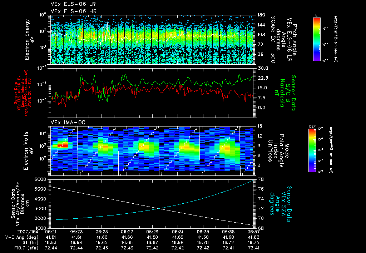Click the V-E Ang value under 06:37
366x253 pixels.
253,237
